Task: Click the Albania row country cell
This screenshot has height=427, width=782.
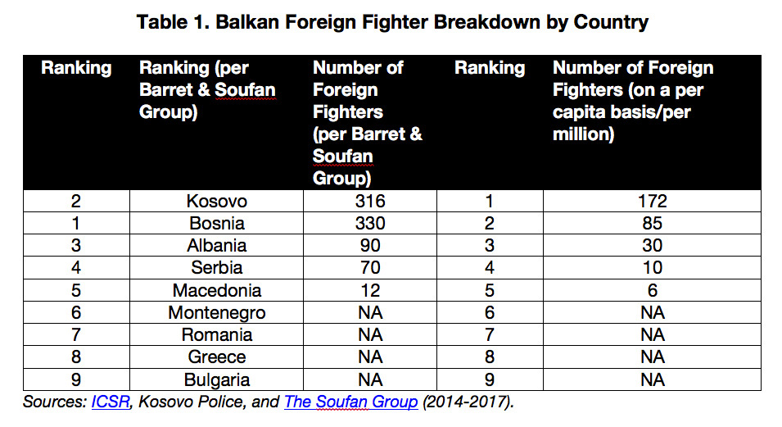Action: pyautogui.click(x=216, y=245)
